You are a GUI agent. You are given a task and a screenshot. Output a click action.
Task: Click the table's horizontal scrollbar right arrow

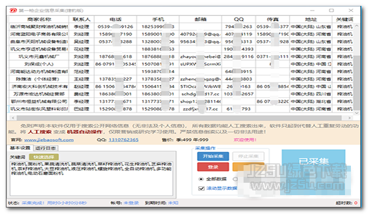(x=350, y=118)
